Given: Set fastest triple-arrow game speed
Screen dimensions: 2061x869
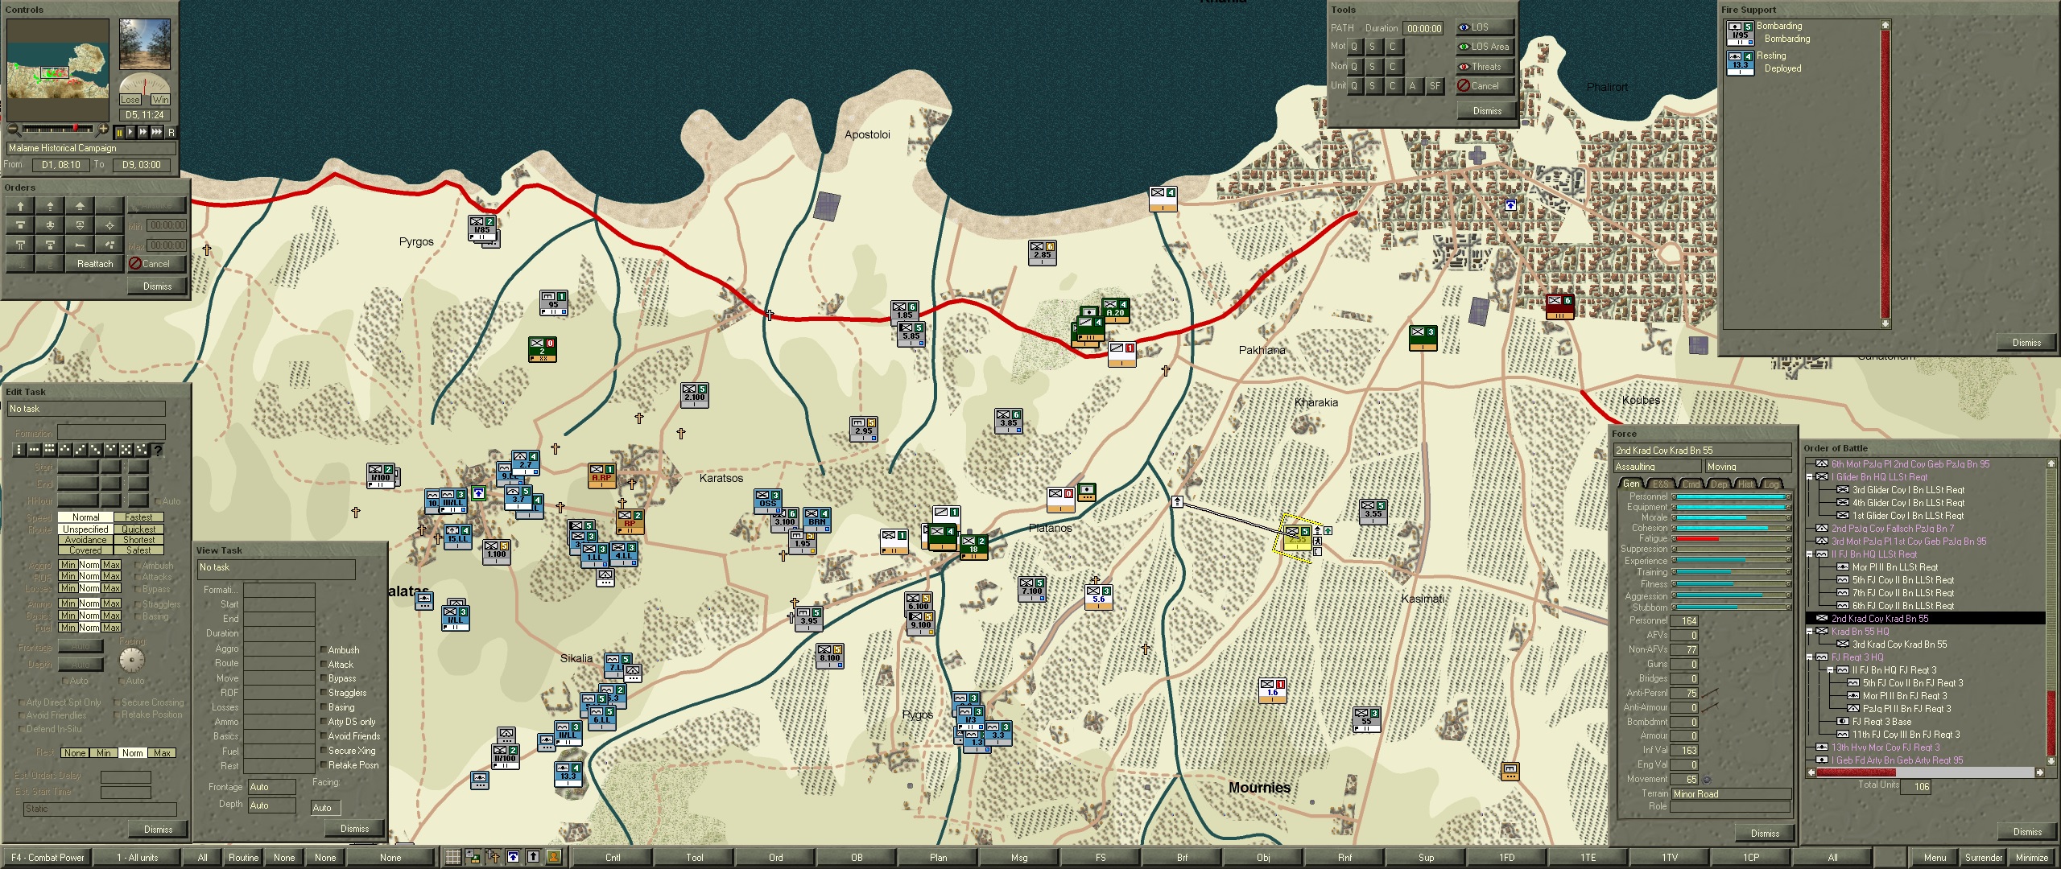Looking at the screenshot, I should point(157,132).
